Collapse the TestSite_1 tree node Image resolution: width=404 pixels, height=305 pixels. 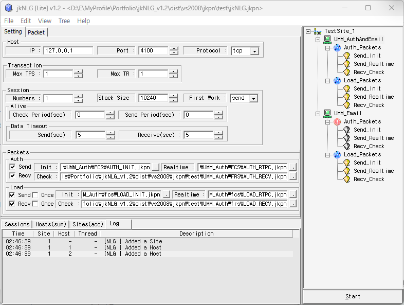308,31
